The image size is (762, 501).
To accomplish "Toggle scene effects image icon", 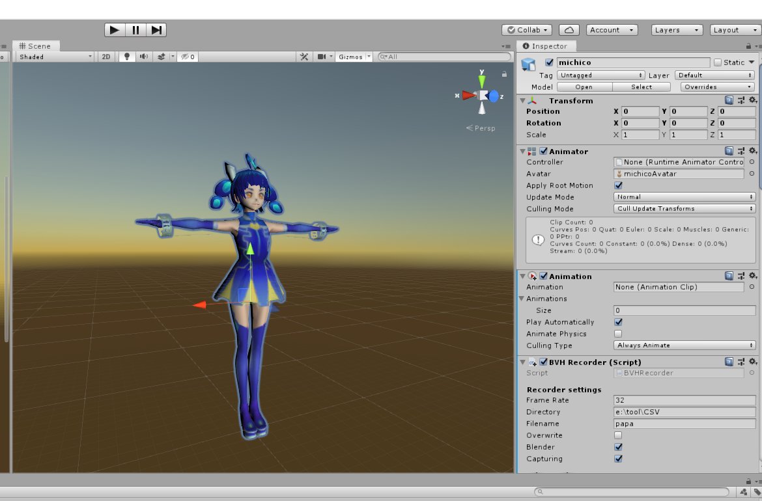I will 162,57.
